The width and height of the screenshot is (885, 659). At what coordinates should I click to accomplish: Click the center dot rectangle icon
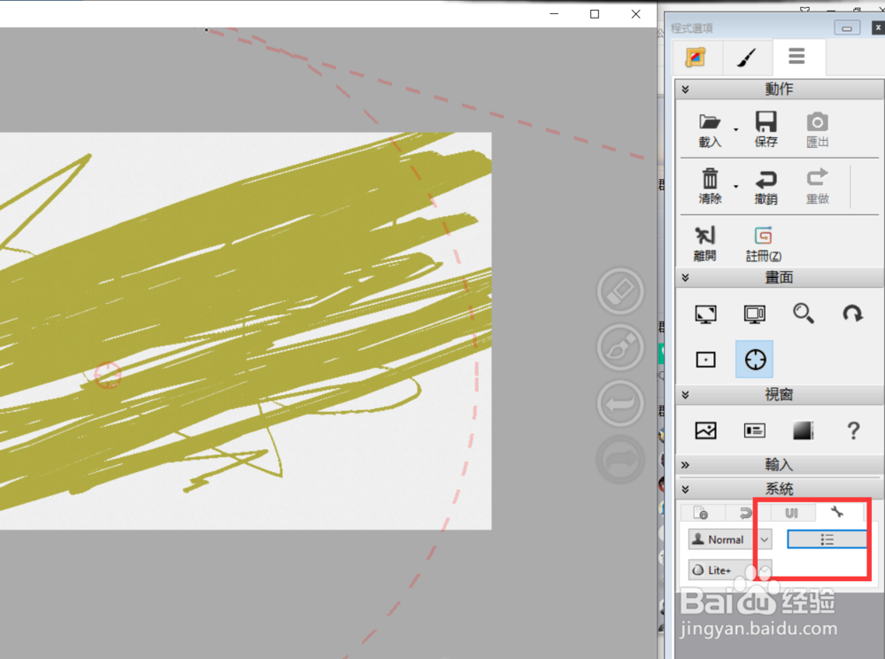[705, 360]
